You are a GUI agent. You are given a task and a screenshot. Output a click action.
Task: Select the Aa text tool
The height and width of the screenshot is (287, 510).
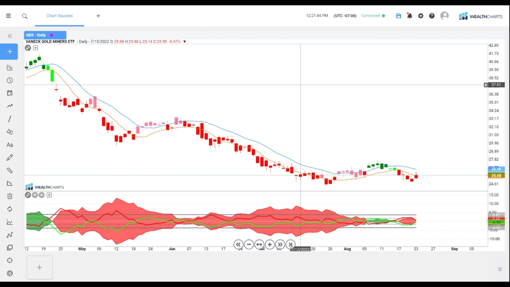10,145
